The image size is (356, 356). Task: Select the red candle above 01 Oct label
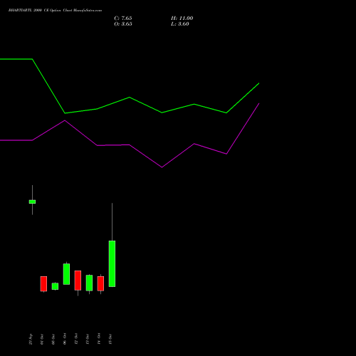pyautogui.click(x=43, y=283)
